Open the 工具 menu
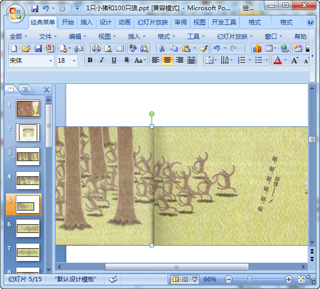Viewport: 320px width, 289px height. click(196, 37)
